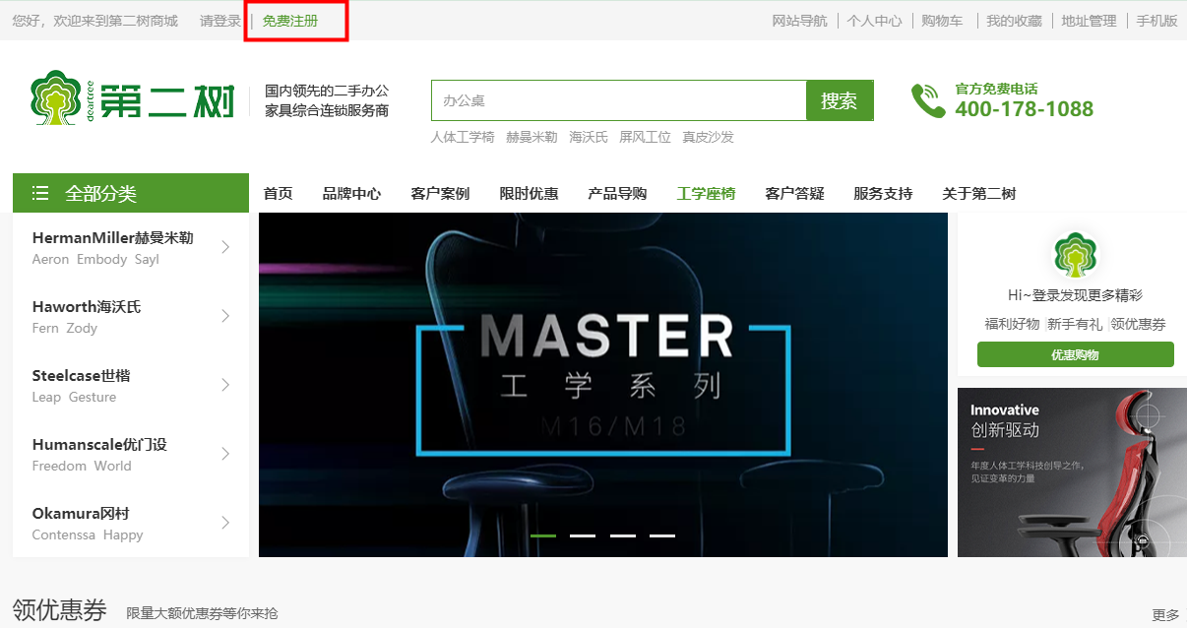Open the 网站导航 top link
1187x628 pixels.
click(800, 21)
